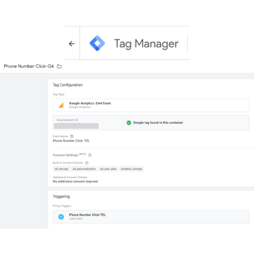Viewport: 254px width, 254px height.
Task: Click the Consent Settings label
Action: [x=66, y=155]
